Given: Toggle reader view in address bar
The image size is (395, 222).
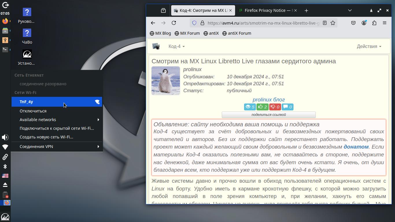Looking at the screenshot, I should tap(325, 23).
